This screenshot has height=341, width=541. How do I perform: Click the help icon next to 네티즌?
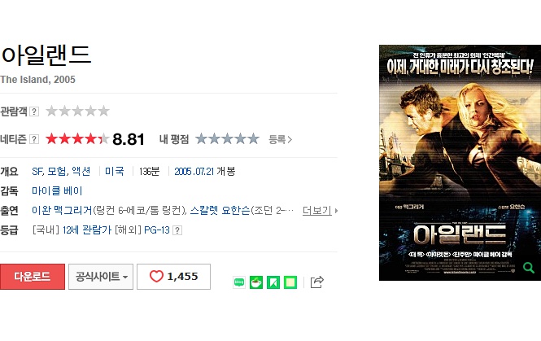click(x=34, y=139)
